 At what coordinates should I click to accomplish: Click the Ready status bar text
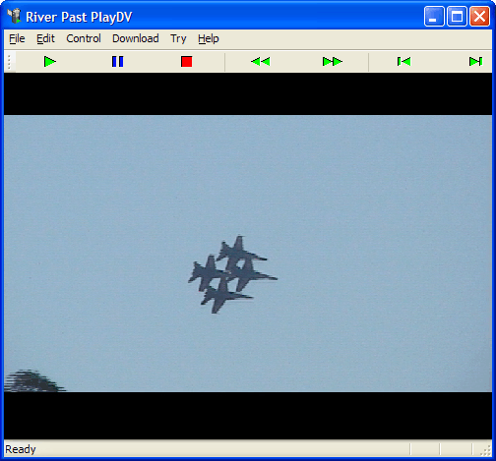pyautogui.click(x=21, y=449)
